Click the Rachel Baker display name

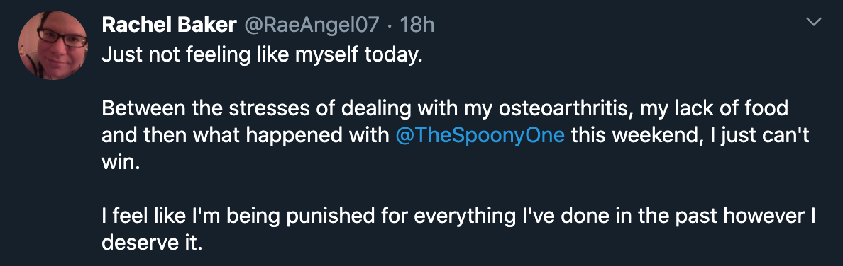(170, 25)
